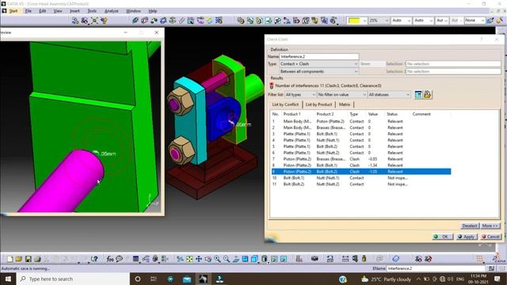Select the Pan view tool
This screenshot has width=507, height=285.
pyautogui.click(x=199, y=259)
